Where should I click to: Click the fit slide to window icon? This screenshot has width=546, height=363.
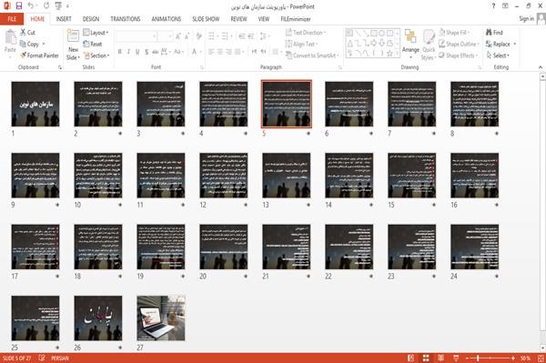541,358
